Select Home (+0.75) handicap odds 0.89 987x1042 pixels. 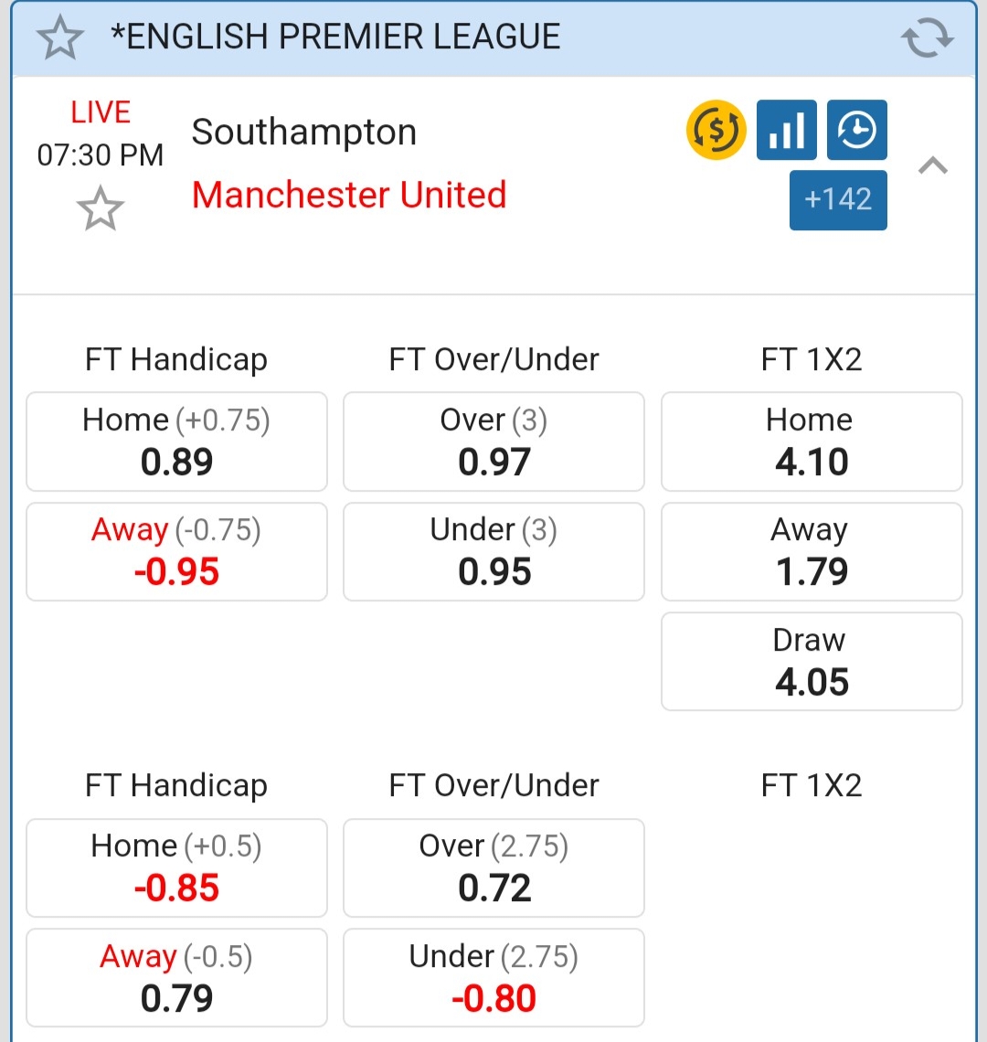[176, 441]
